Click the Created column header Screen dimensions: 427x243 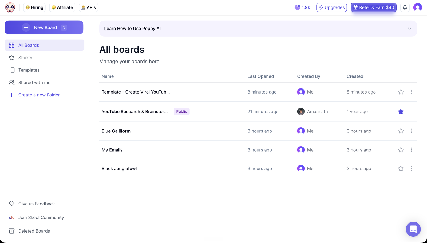pyautogui.click(x=355, y=76)
